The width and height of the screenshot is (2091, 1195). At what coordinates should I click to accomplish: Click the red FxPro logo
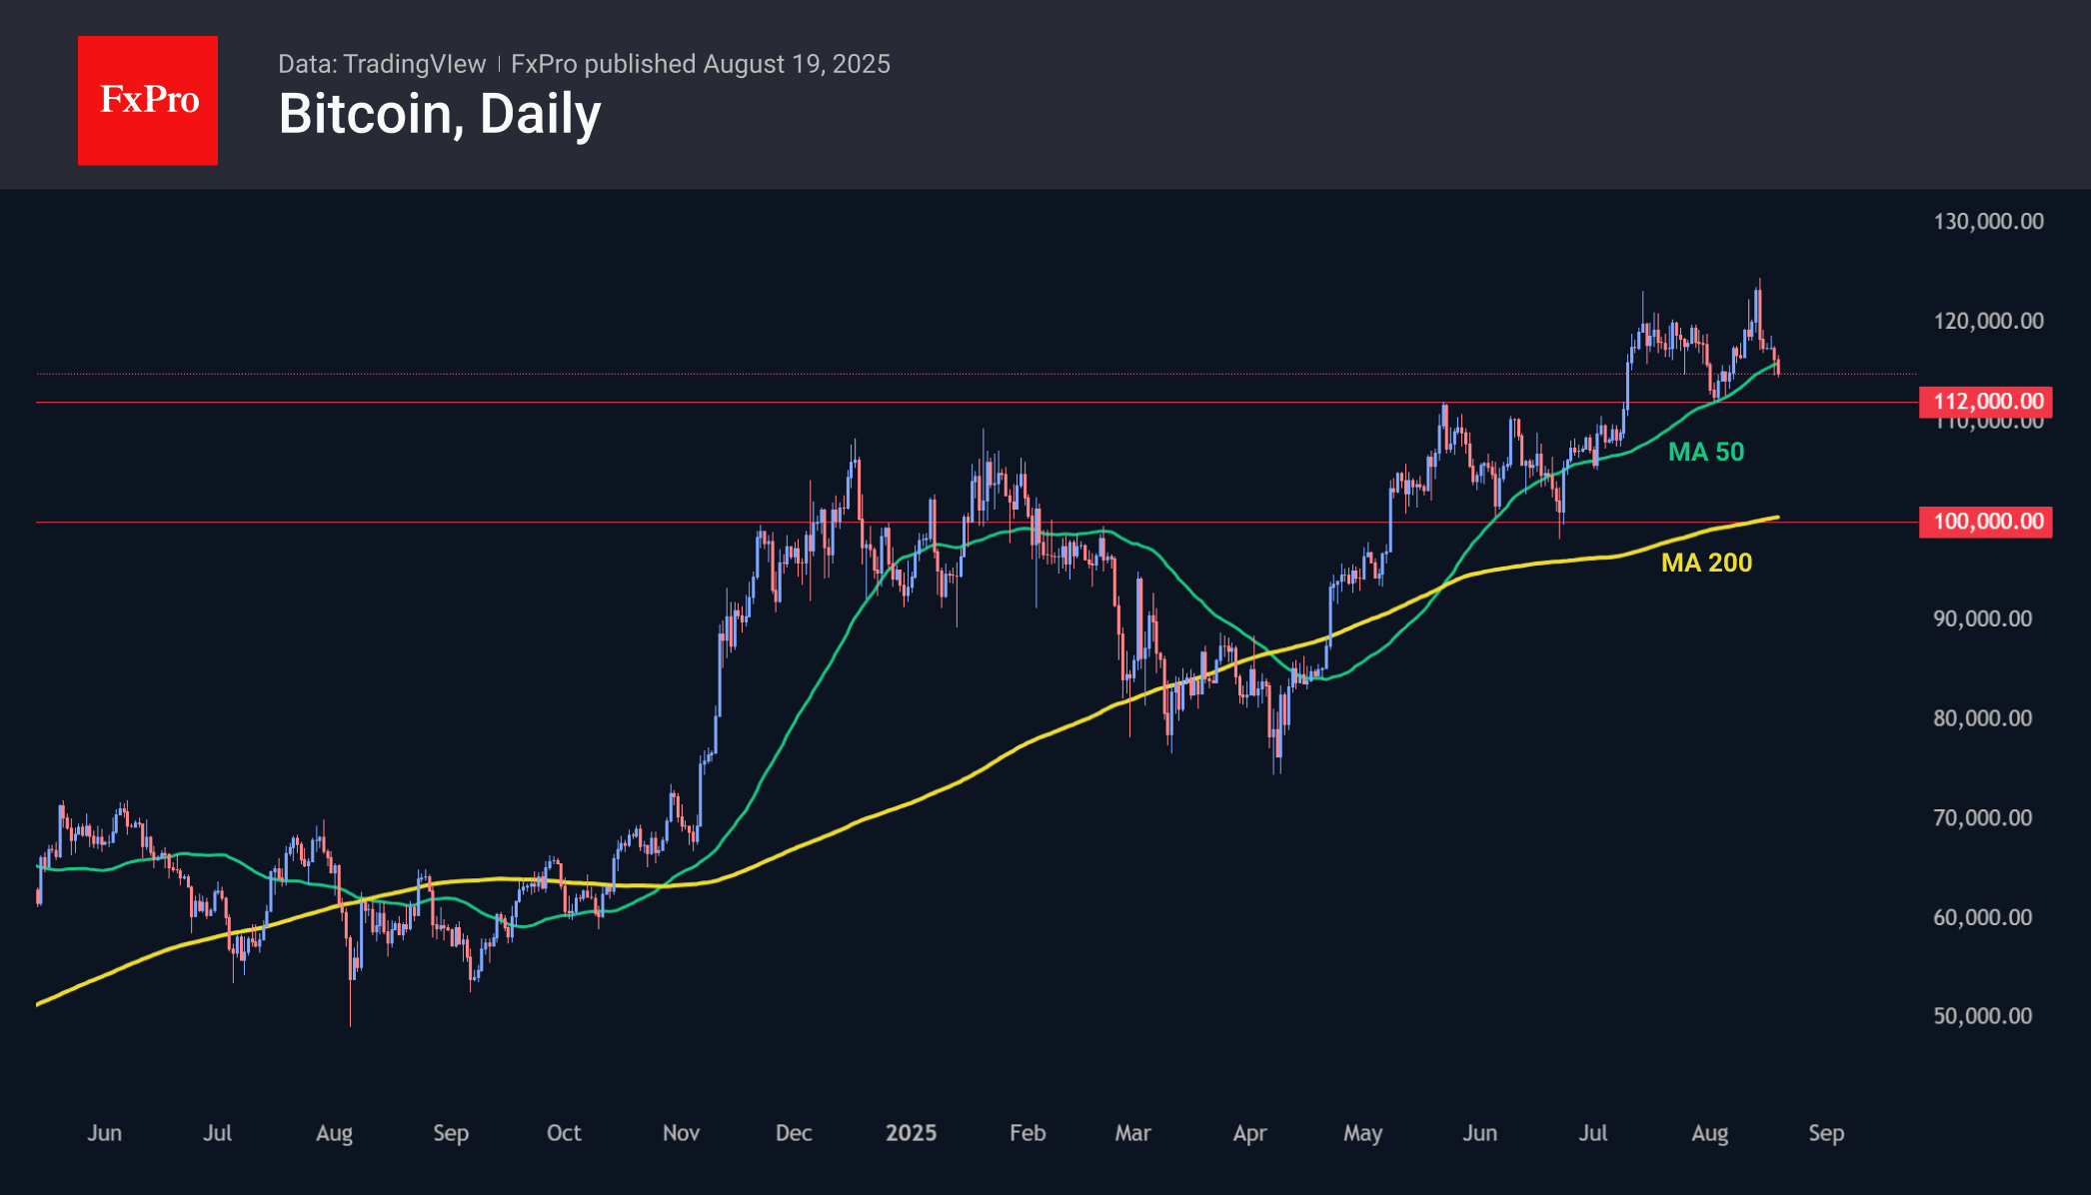click(148, 100)
